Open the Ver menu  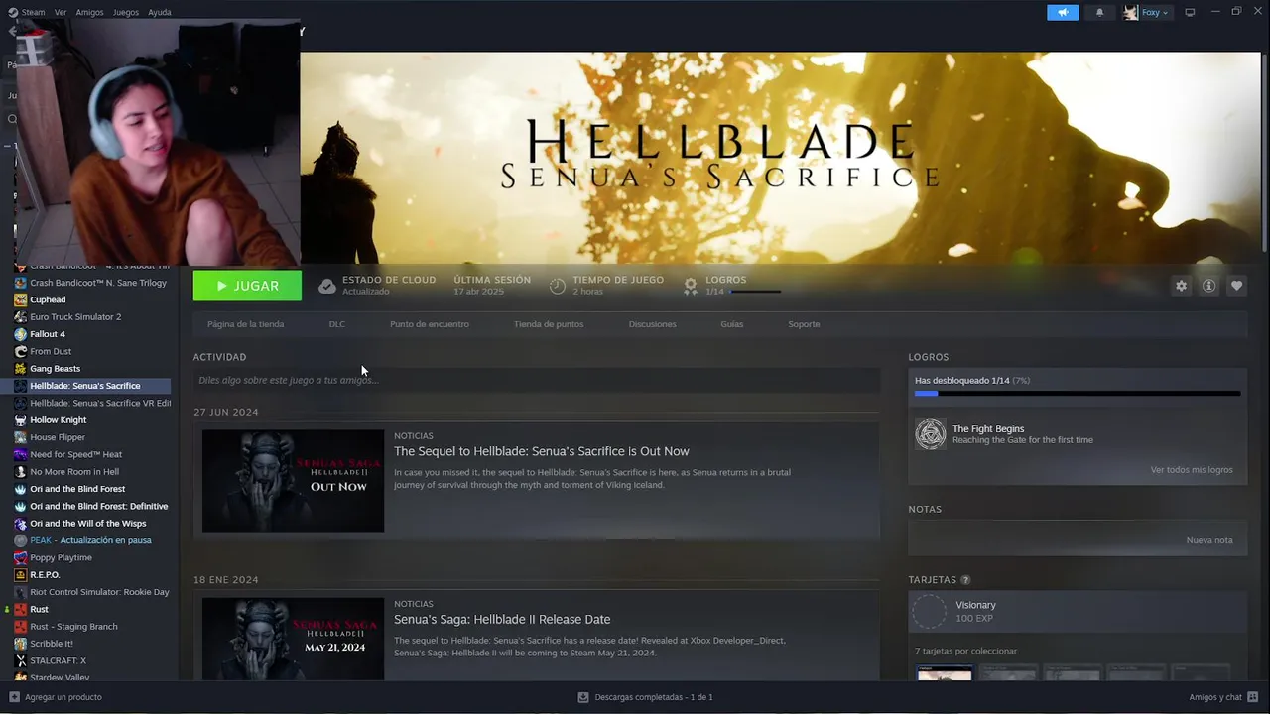point(61,12)
